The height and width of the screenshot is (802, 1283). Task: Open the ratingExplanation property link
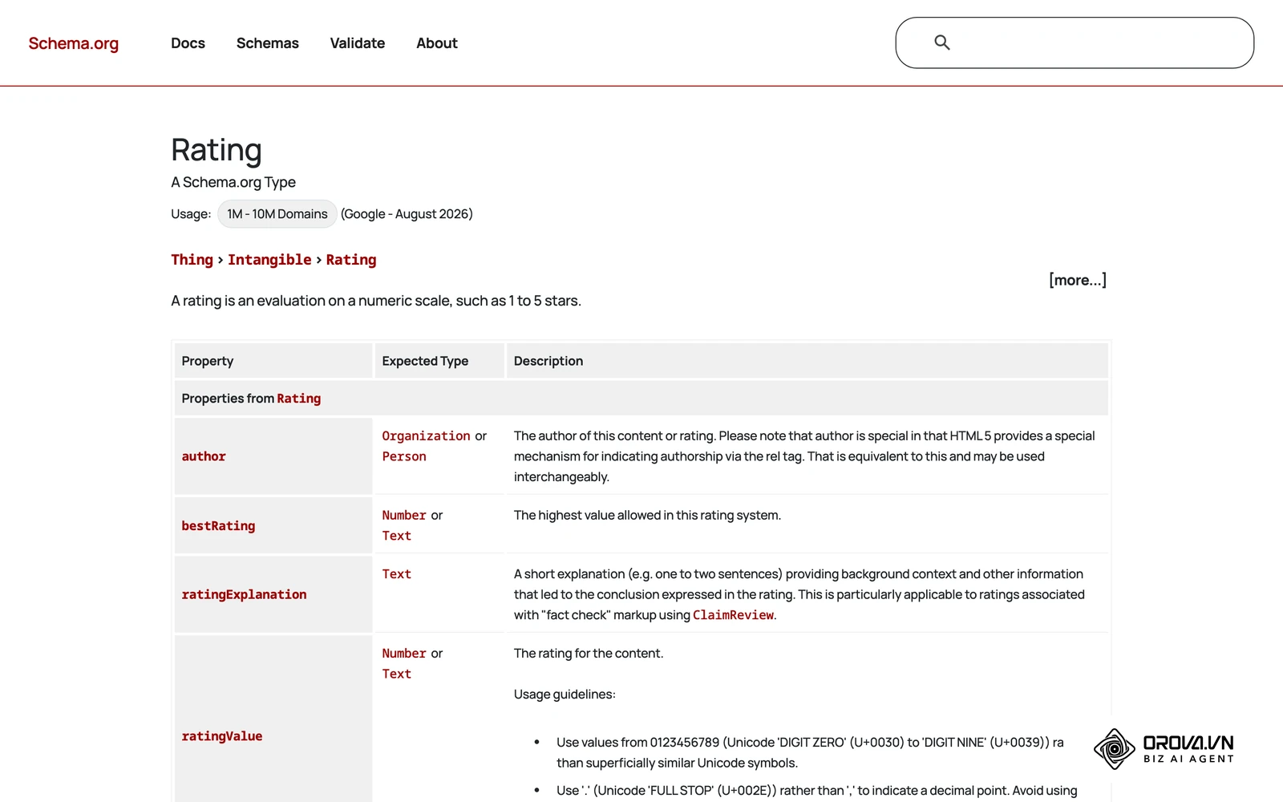pos(244,594)
